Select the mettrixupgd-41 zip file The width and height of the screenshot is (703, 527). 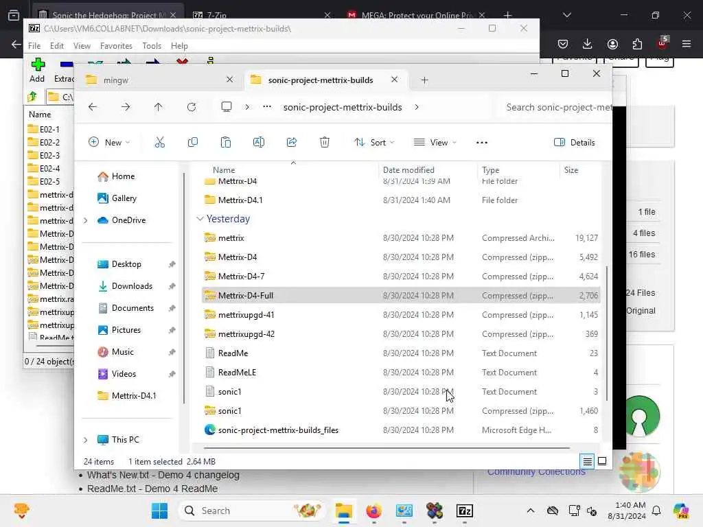point(400,314)
